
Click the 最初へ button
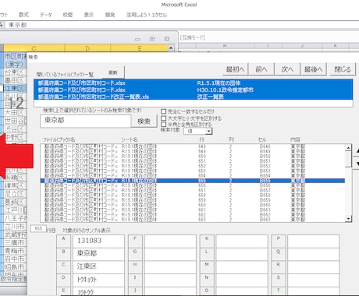coord(235,69)
